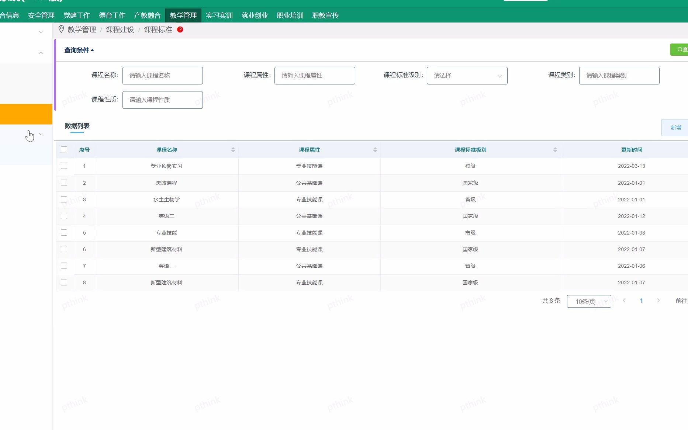Open the 课程标准级别 请选择 dropdown
This screenshot has height=430, width=688.
(467, 75)
